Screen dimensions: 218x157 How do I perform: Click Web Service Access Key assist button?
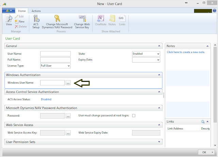68,133
